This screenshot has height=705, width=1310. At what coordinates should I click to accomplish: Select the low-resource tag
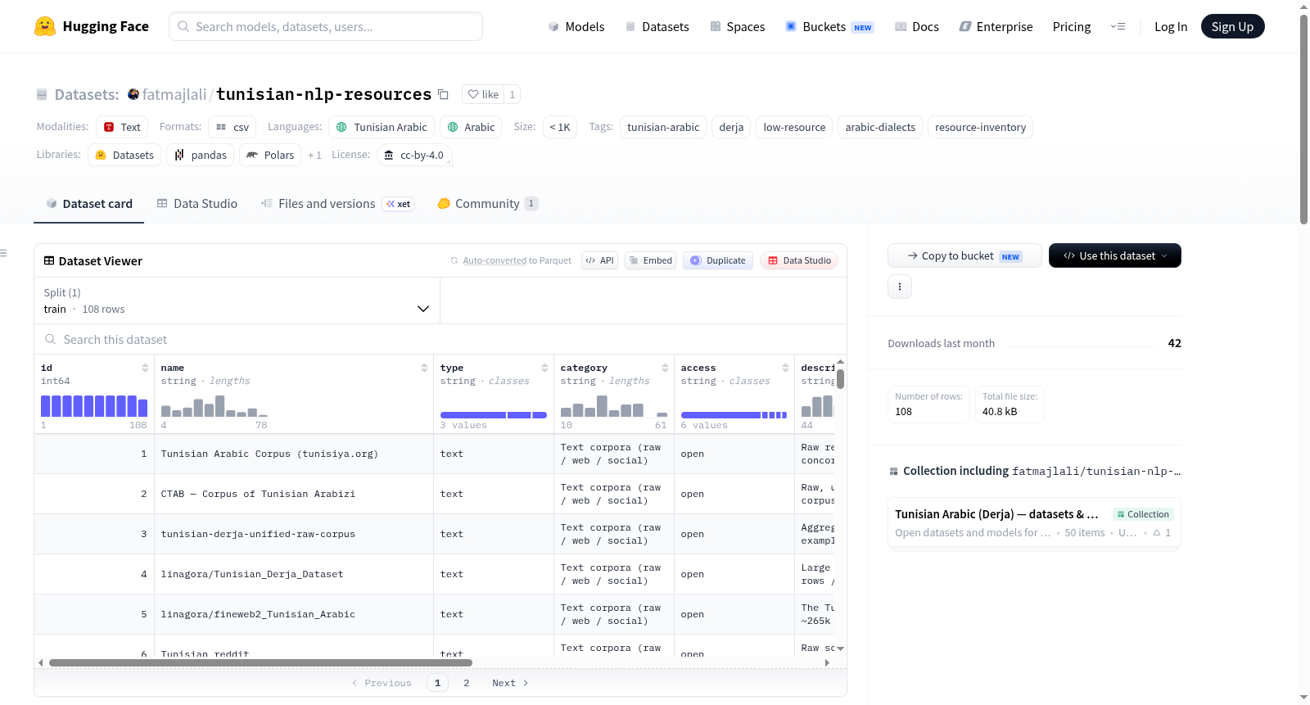tap(794, 127)
